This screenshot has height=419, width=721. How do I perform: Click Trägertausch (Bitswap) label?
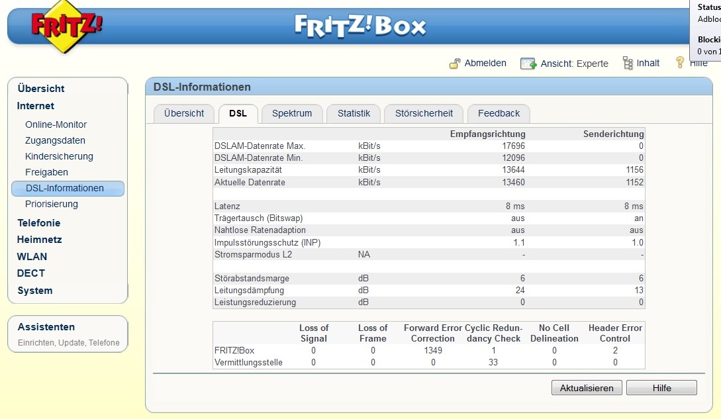[258, 218]
